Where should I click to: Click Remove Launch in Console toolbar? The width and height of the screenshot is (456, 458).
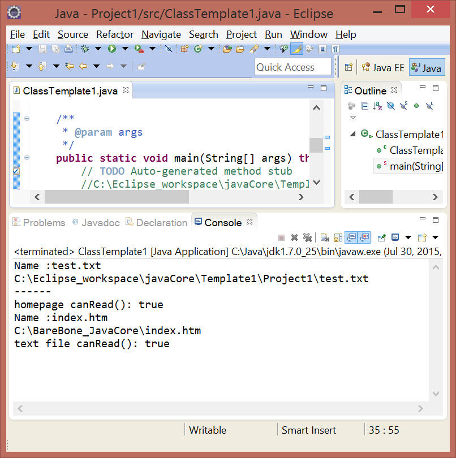click(x=294, y=237)
